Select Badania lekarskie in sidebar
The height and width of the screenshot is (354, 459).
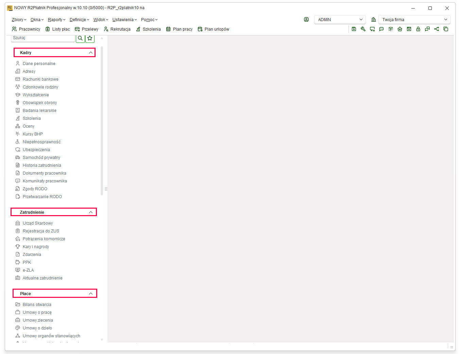tap(39, 111)
